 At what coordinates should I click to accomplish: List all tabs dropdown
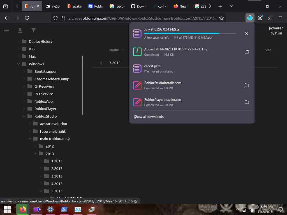click(231, 6)
